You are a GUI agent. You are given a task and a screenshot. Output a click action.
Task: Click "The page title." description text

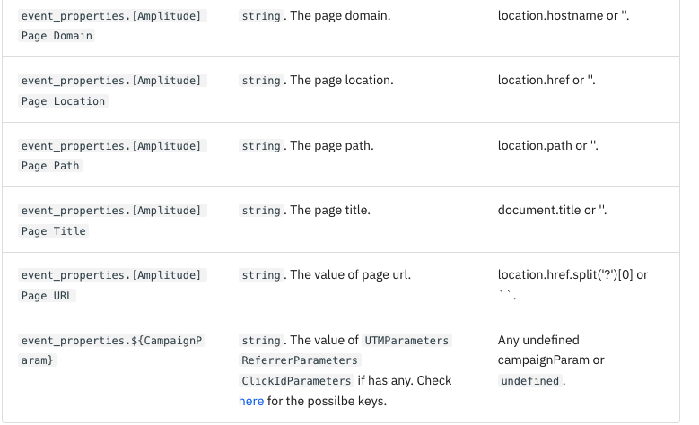click(329, 210)
